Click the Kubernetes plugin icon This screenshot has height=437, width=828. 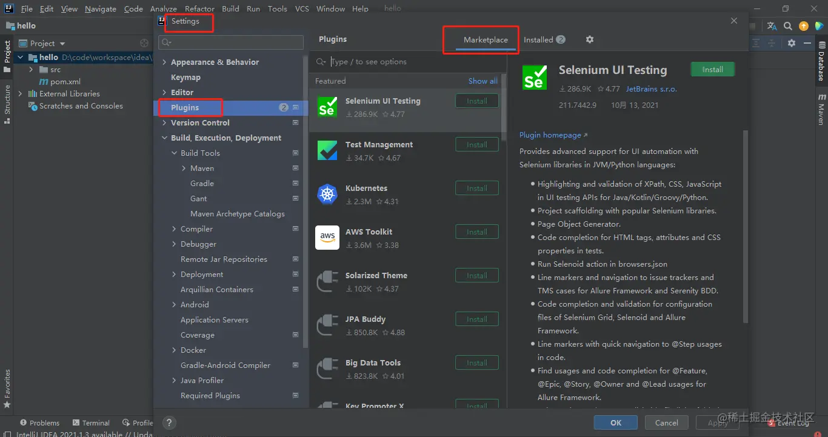(x=327, y=194)
